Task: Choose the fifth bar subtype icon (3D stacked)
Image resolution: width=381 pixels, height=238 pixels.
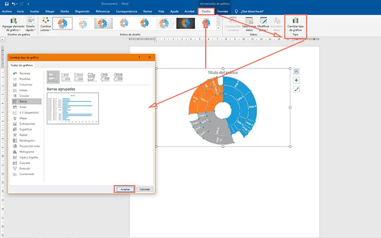Action: [105, 77]
